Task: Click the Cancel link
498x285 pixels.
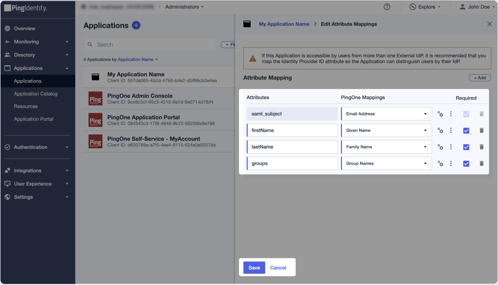Action: pos(278,268)
